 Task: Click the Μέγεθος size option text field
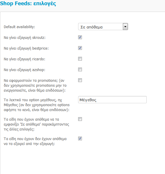112,100
